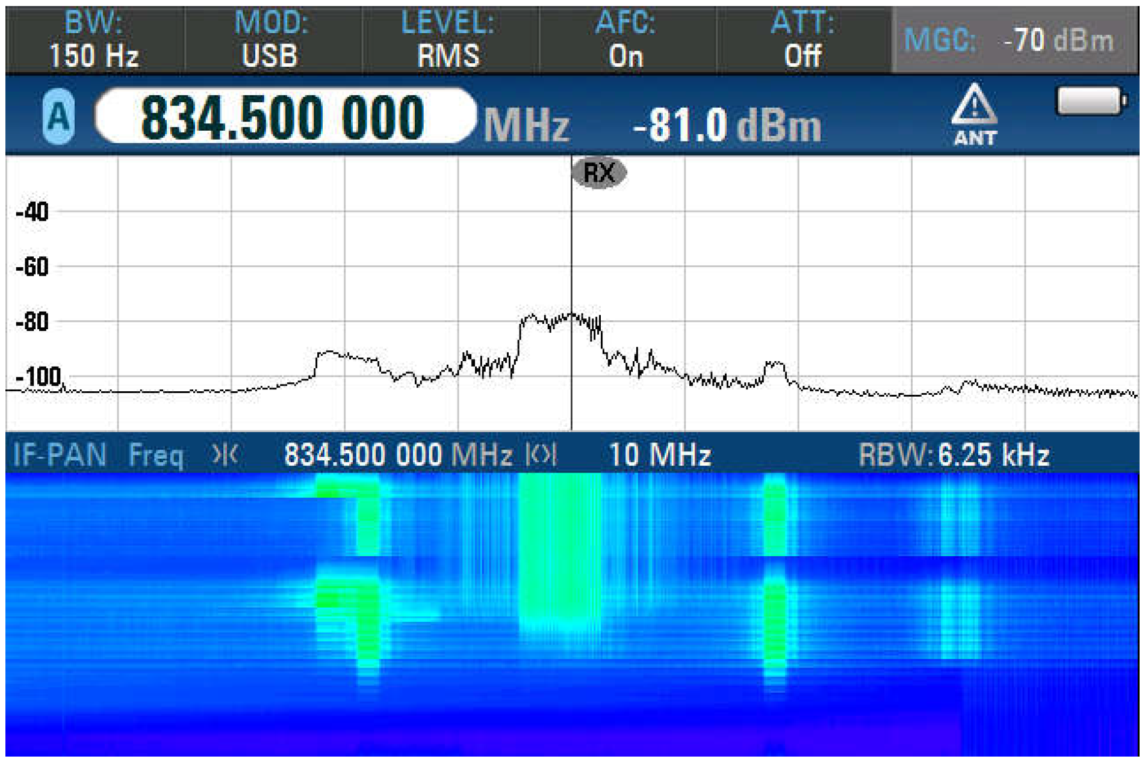Click the strongest green band in waterfall
Image resolution: width=1148 pixels, height=765 pixels.
(x=559, y=548)
